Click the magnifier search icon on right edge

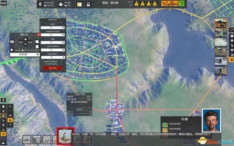pyautogui.click(x=232, y=30)
